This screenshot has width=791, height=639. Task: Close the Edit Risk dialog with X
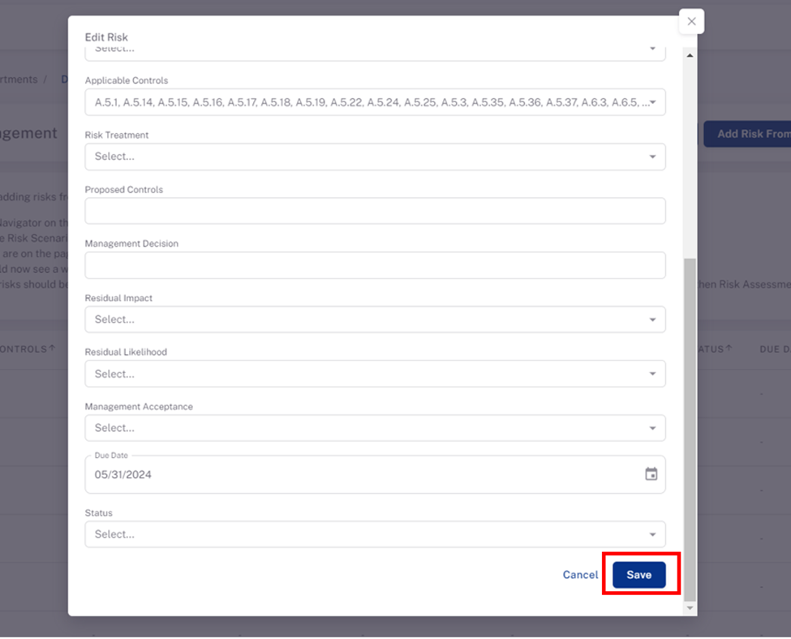click(x=691, y=22)
